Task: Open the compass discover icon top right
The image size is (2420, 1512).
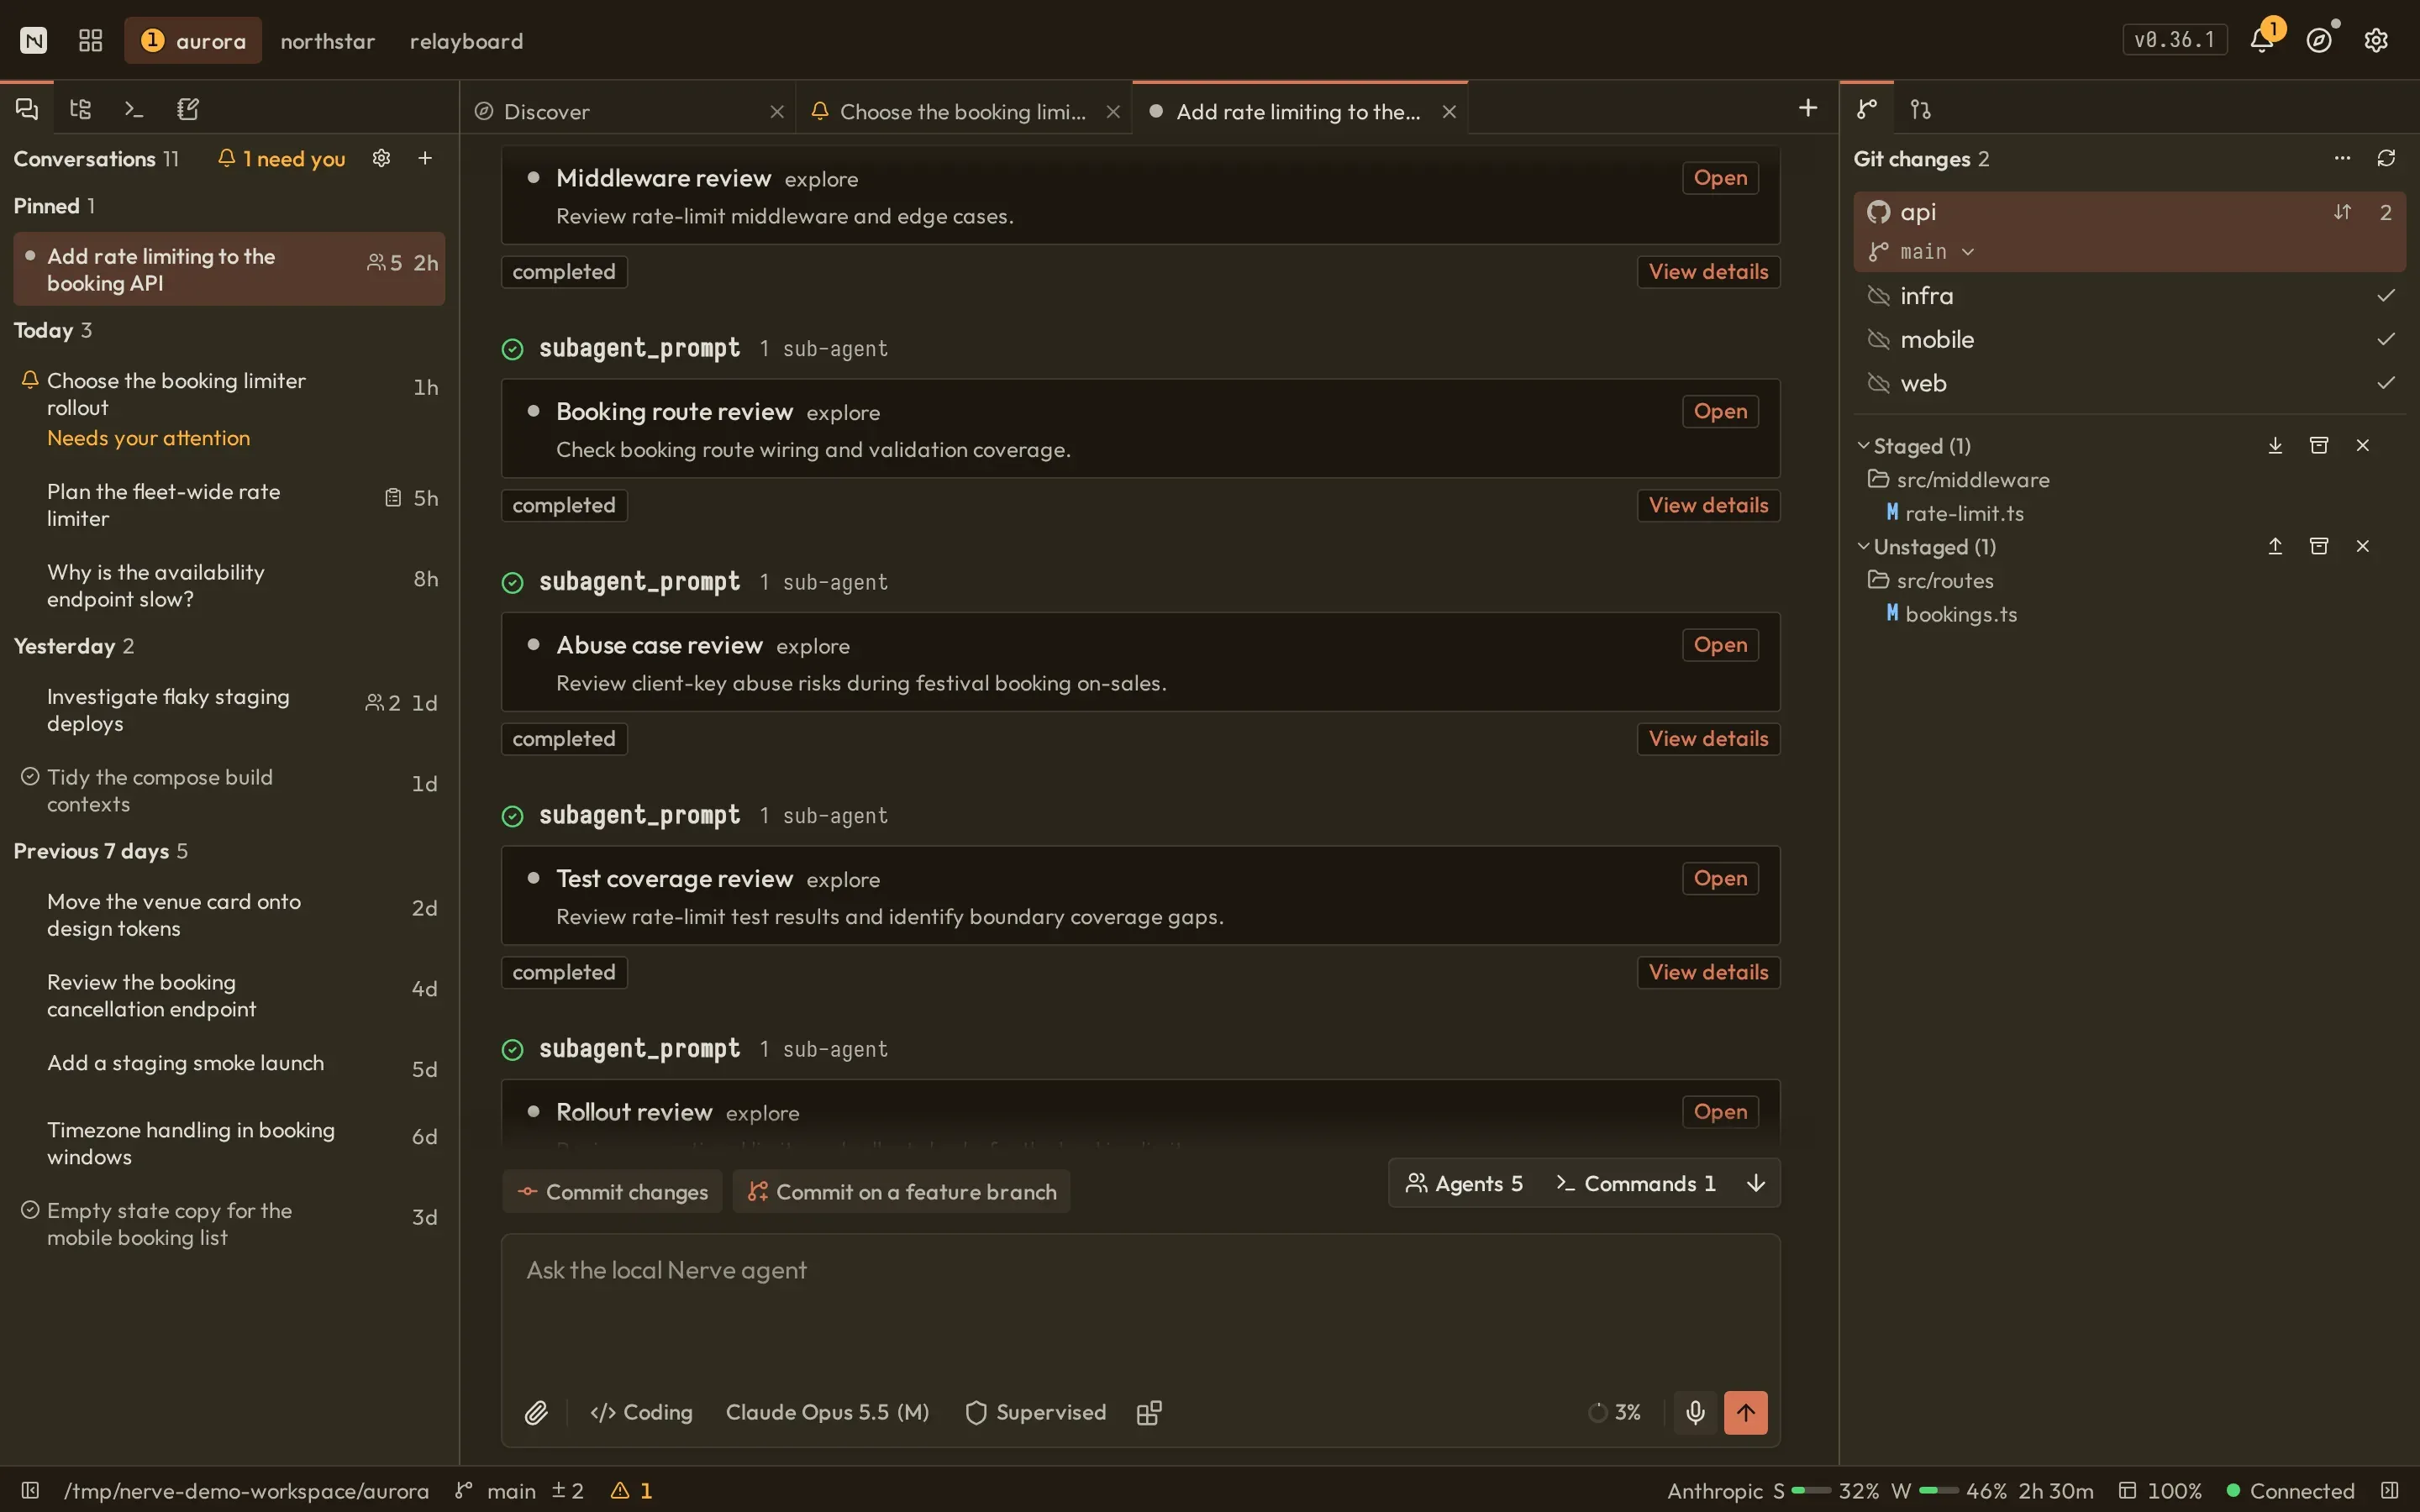Action: click(2319, 40)
